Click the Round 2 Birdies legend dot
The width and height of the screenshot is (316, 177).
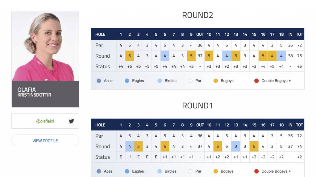[x=159, y=81]
